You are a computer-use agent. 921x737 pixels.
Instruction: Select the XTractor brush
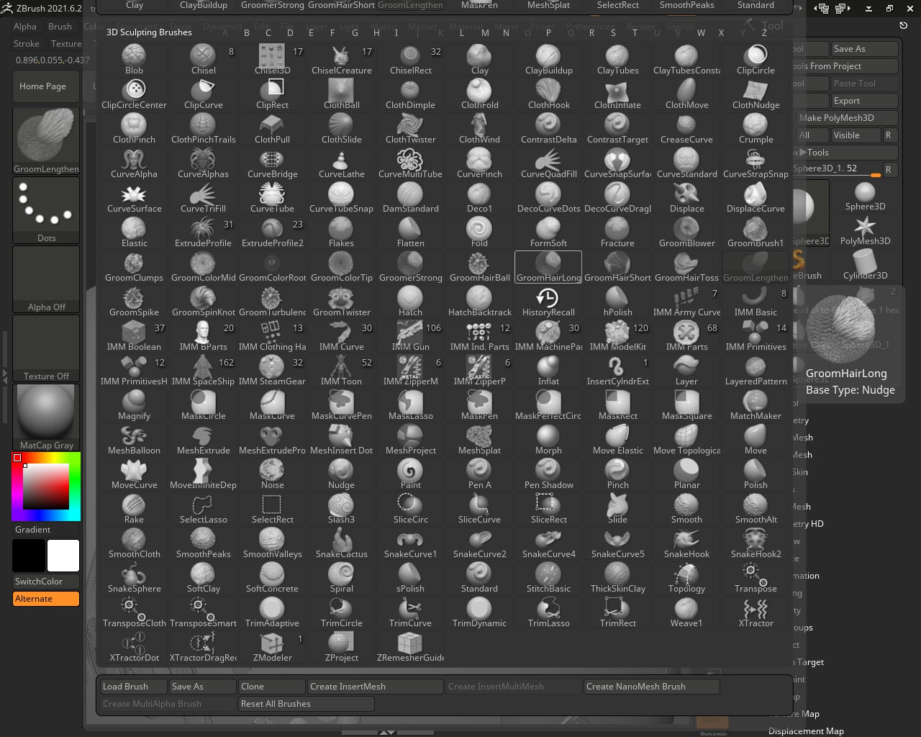tap(756, 612)
